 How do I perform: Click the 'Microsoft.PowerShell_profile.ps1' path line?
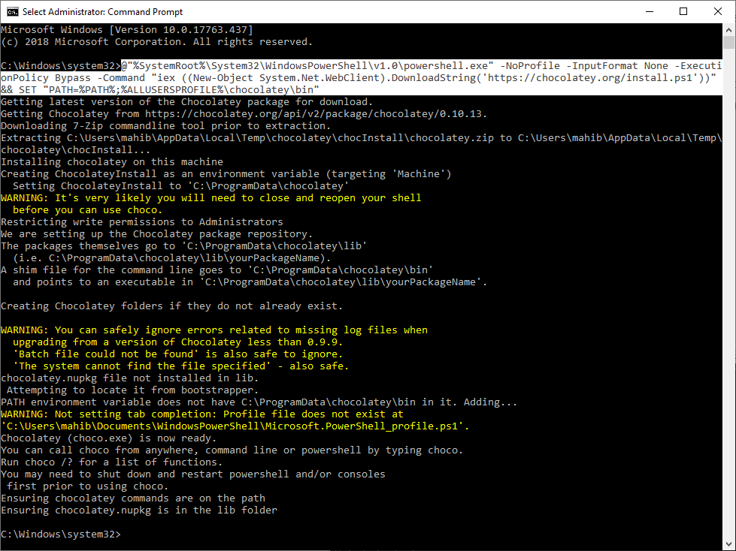[x=235, y=426]
